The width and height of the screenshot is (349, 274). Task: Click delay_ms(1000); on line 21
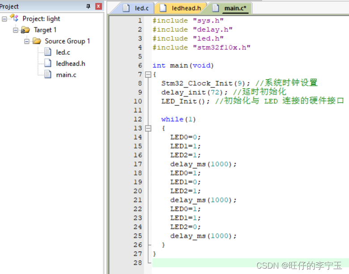[203, 200]
